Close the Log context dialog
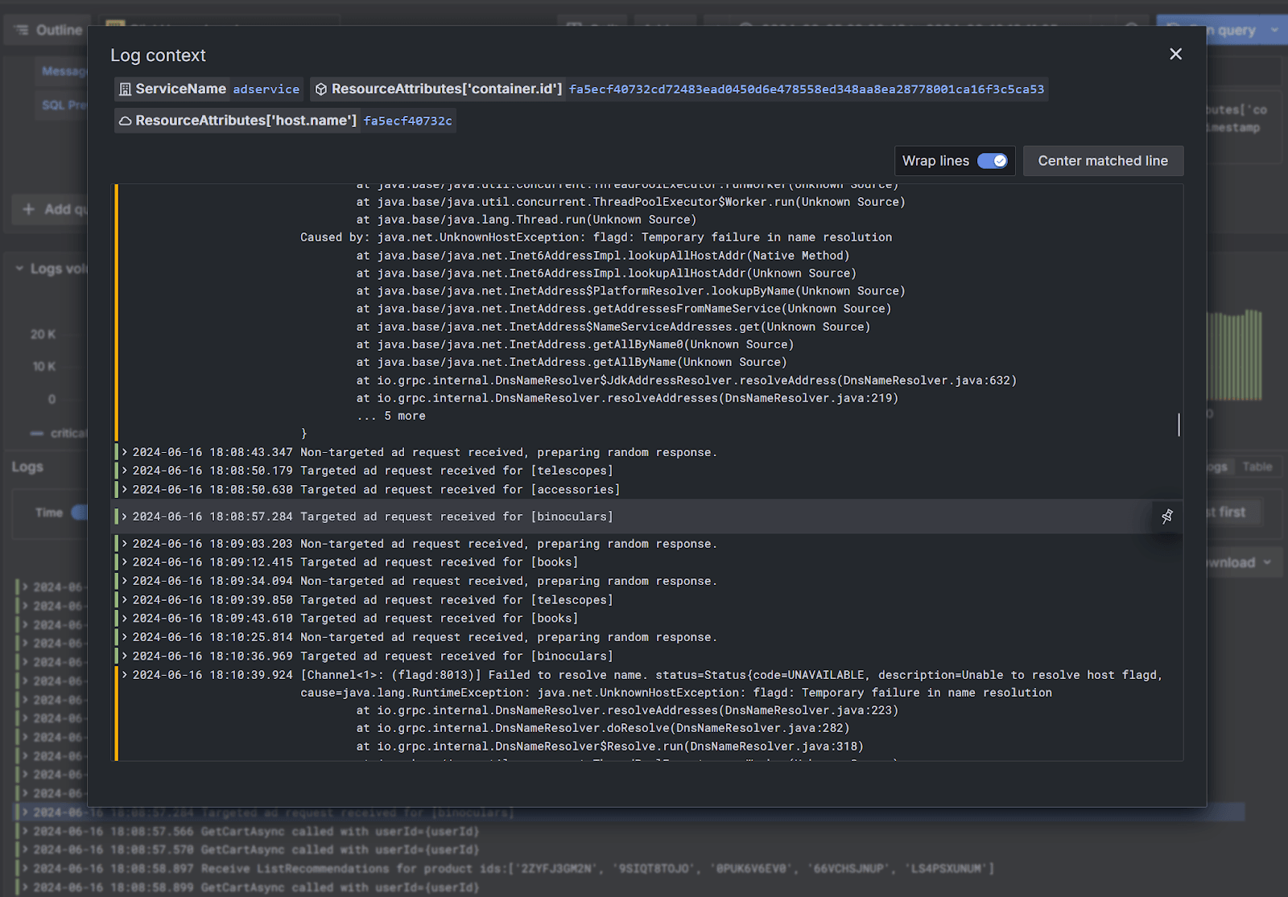The height and width of the screenshot is (897, 1288). (1175, 54)
